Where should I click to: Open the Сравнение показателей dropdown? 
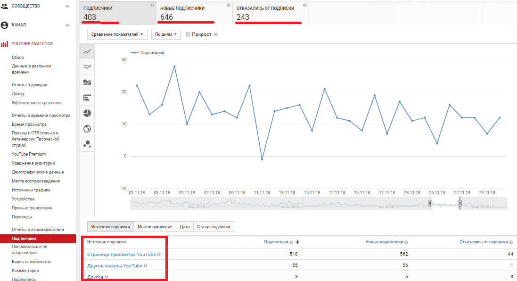(117, 34)
